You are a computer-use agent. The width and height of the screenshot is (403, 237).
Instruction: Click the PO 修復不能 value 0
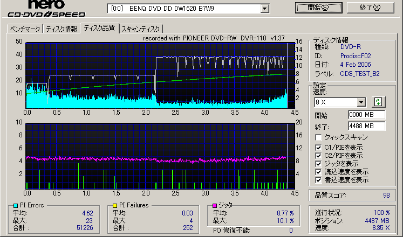click(x=291, y=231)
